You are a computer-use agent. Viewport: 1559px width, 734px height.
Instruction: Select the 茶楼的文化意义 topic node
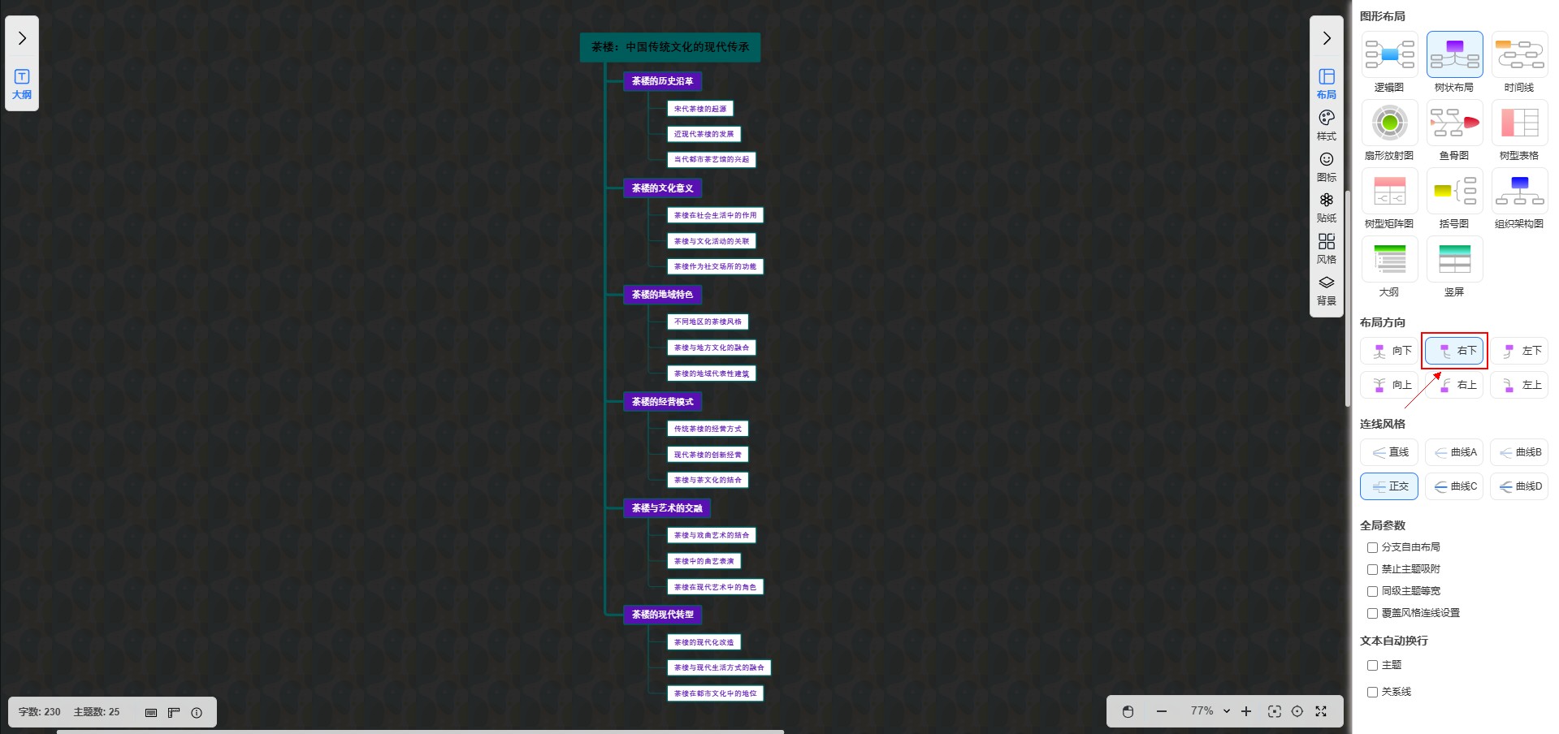point(662,188)
